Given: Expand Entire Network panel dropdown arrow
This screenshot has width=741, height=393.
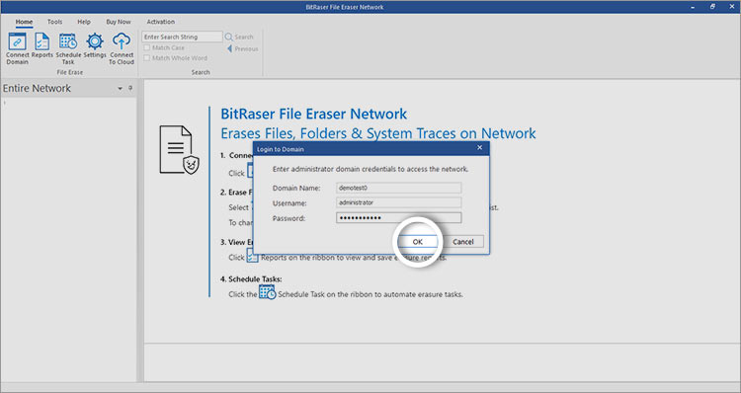Looking at the screenshot, I should 120,88.
